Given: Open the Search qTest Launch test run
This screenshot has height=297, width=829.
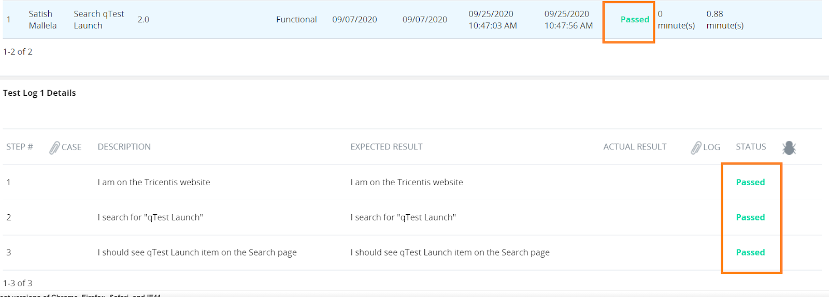Looking at the screenshot, I should [x=98, y=20].
